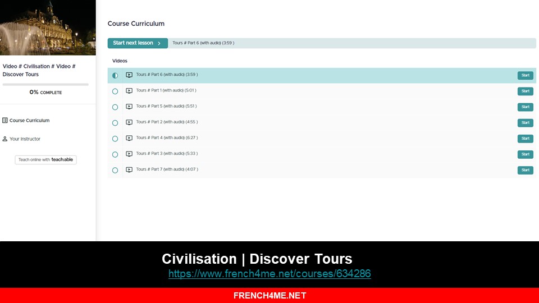The height and width of the screenshot is (303, 539).
Task: Click the Your Instructor person icon
Action: click(x=5, y=139)
